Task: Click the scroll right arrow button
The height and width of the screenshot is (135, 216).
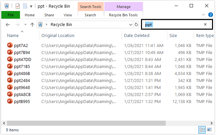Action: (211, 123)
